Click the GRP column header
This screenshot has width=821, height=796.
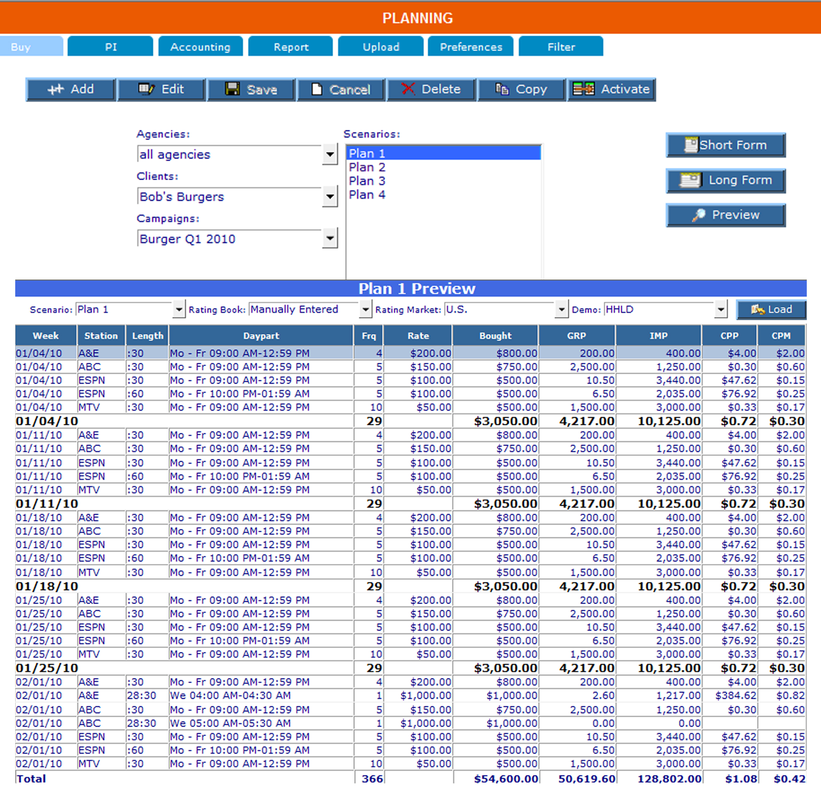click(x=577, y=336)
